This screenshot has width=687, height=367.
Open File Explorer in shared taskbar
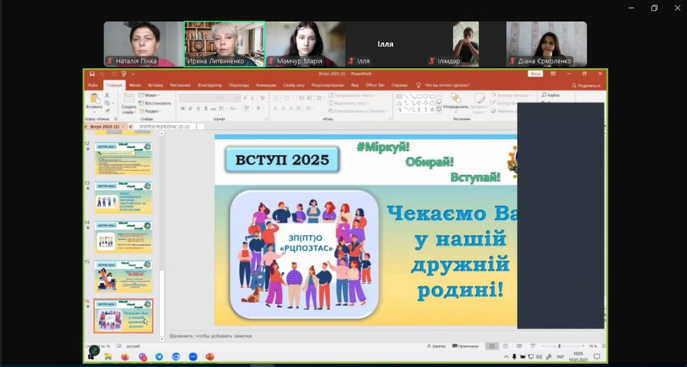(108, 356)
